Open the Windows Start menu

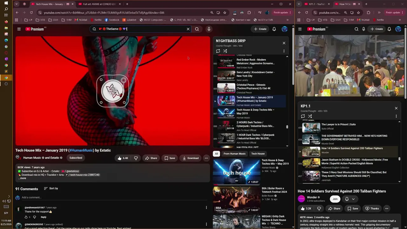tap(6, 3)
